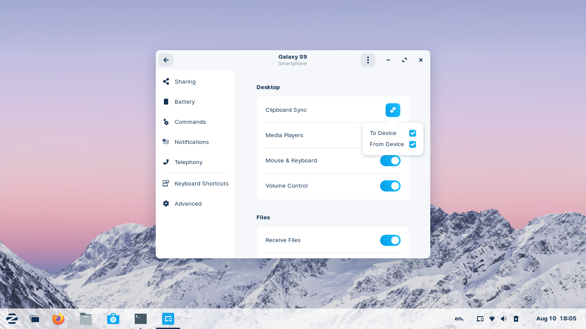Image resolution: width=586 pixels, height=329 pixels.
Task: Open the Software store from taskbar
Action: tap(113, 319)
